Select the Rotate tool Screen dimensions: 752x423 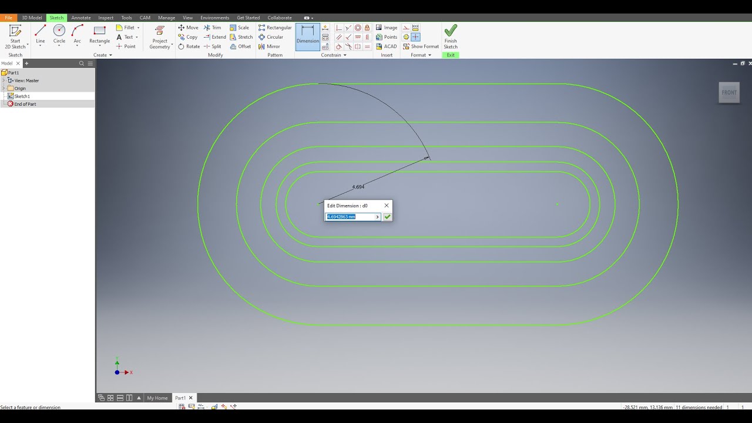point(189,46)
